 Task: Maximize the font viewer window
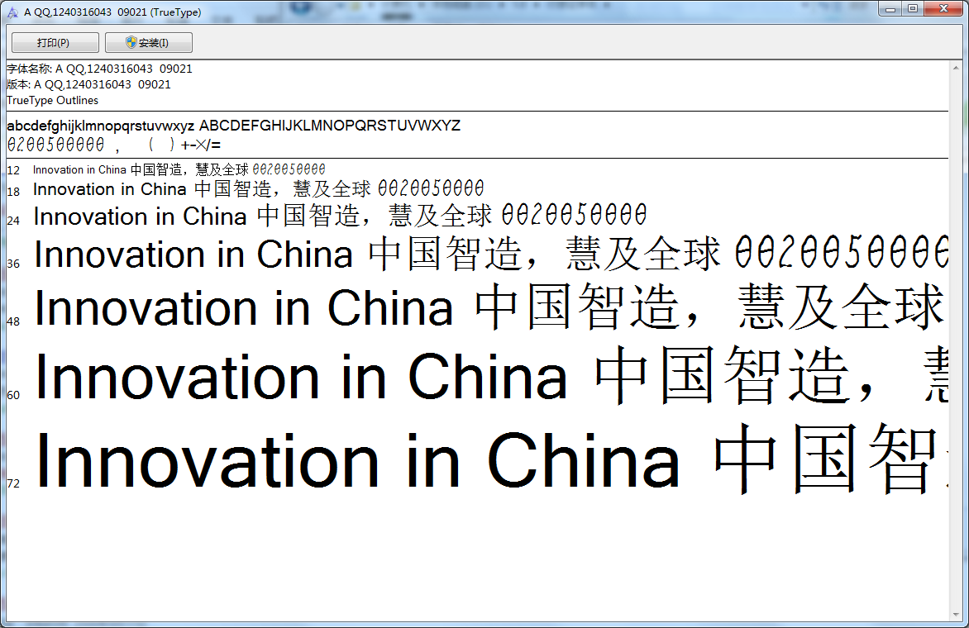[x=913, y=8]
